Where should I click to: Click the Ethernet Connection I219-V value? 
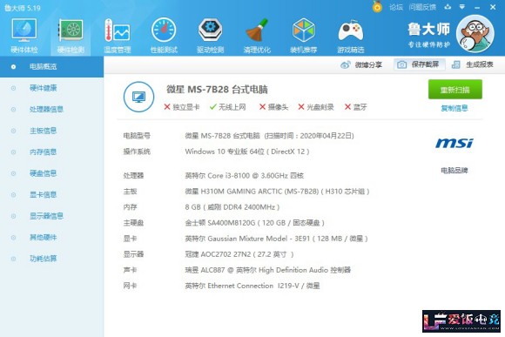click(252, 286)
